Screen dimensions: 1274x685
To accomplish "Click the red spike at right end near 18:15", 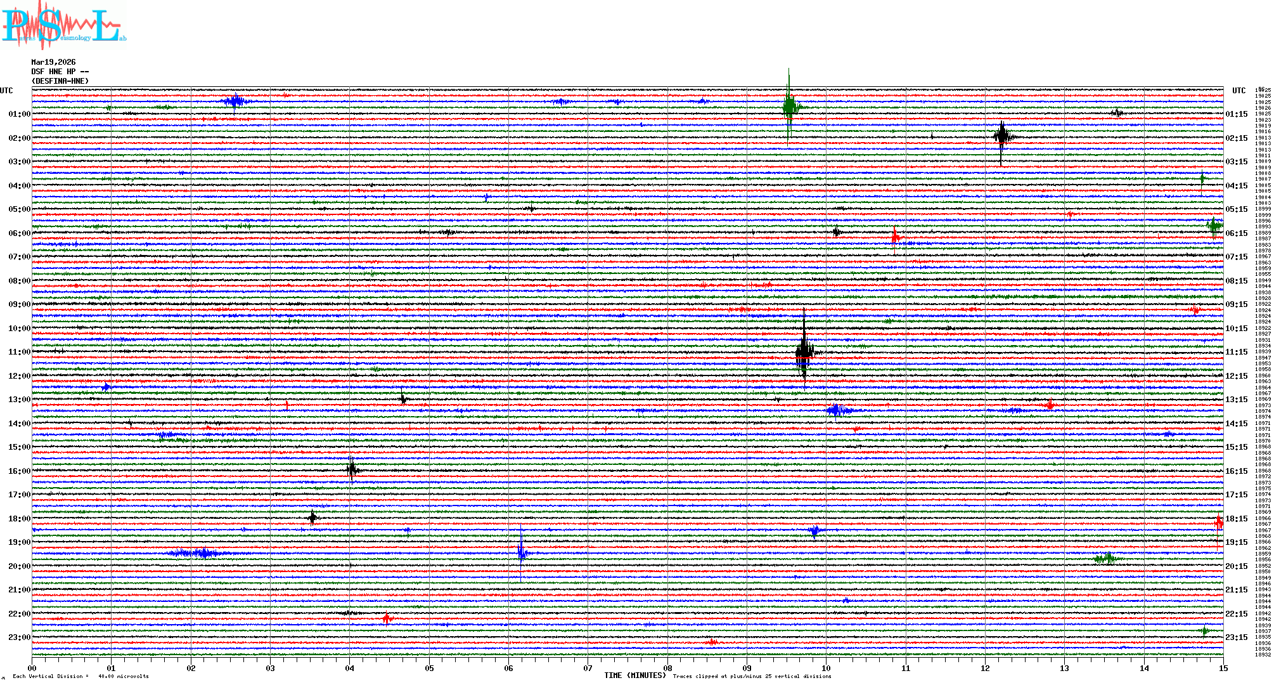I will 1218,523.
